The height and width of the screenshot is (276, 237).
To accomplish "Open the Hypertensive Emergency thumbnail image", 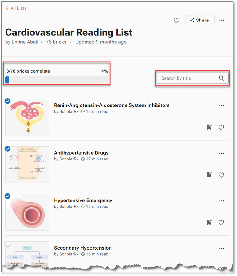I will (27, 212).
